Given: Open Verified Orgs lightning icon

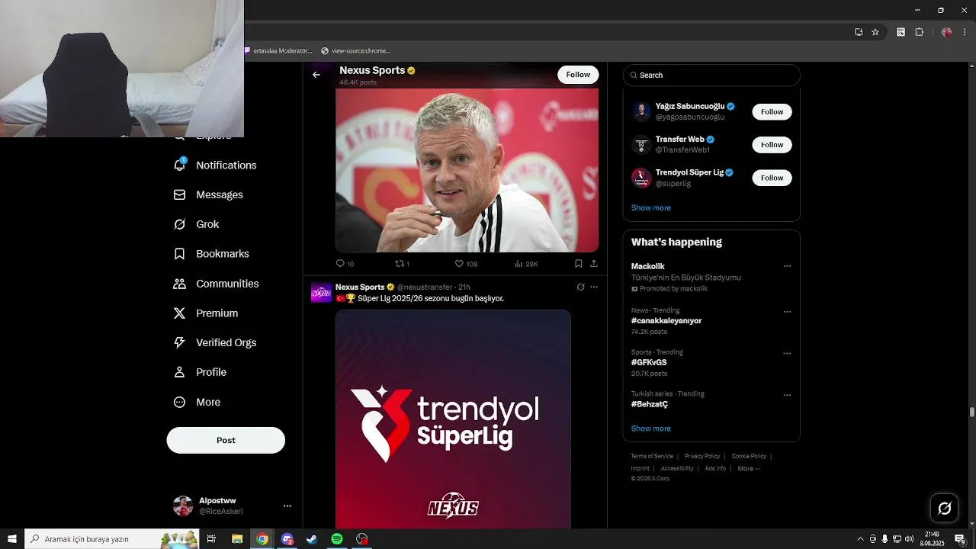Looking at the screenshot, I should click(180, 342).
